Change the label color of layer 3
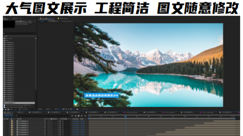 pos(12,125)
